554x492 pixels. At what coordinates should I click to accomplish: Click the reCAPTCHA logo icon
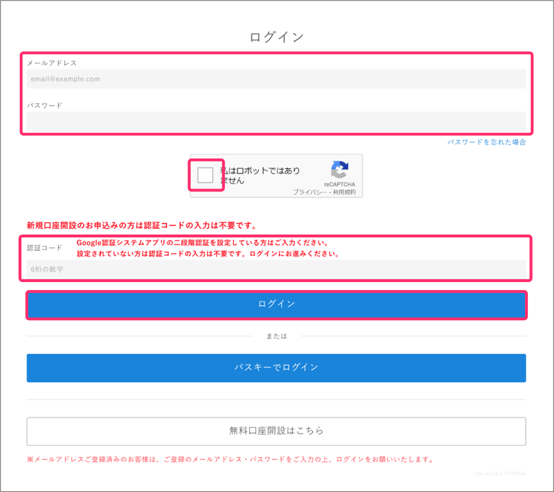tap(339, 169)
